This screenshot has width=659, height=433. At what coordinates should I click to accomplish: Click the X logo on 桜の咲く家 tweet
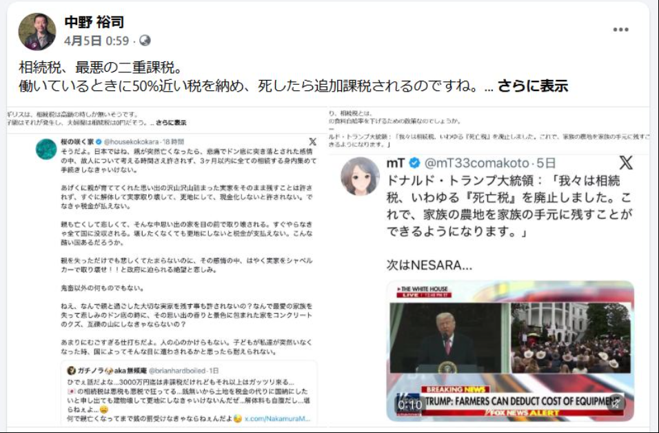[313, 141]
